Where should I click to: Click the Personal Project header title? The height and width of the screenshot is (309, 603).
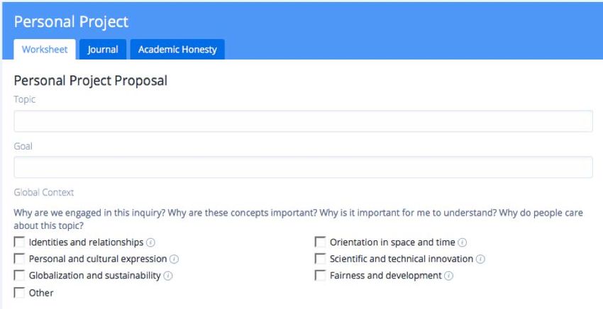[71, 22]
